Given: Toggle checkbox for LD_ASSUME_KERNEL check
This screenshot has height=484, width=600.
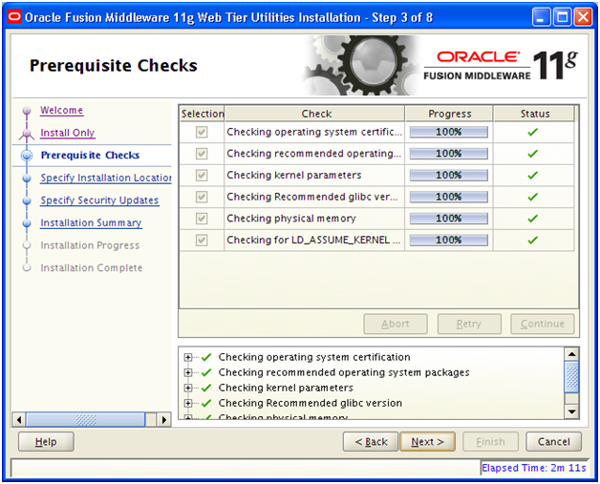Looking at the screenshot, I should 202,240.
